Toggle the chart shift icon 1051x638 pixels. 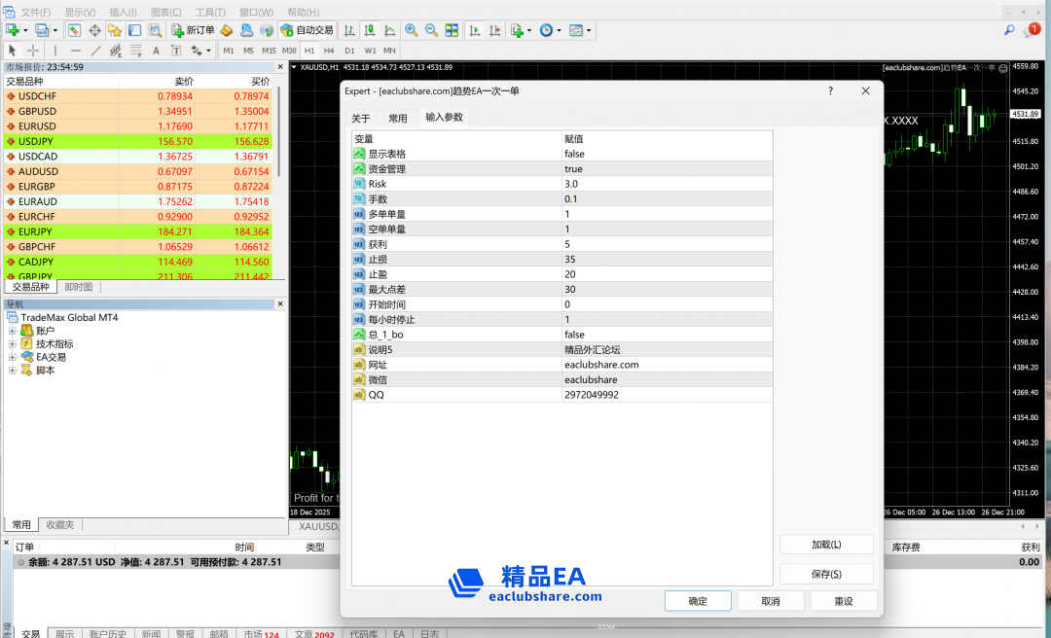tap(495, 30)
